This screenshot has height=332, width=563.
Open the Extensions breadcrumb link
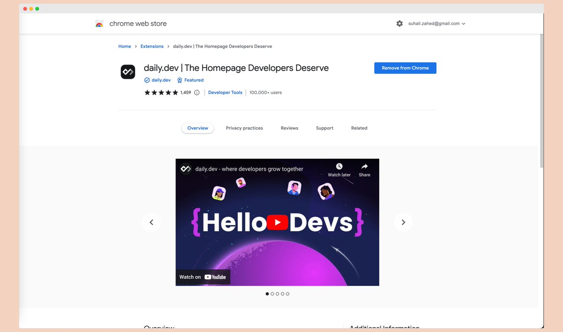tap(152, 46)
